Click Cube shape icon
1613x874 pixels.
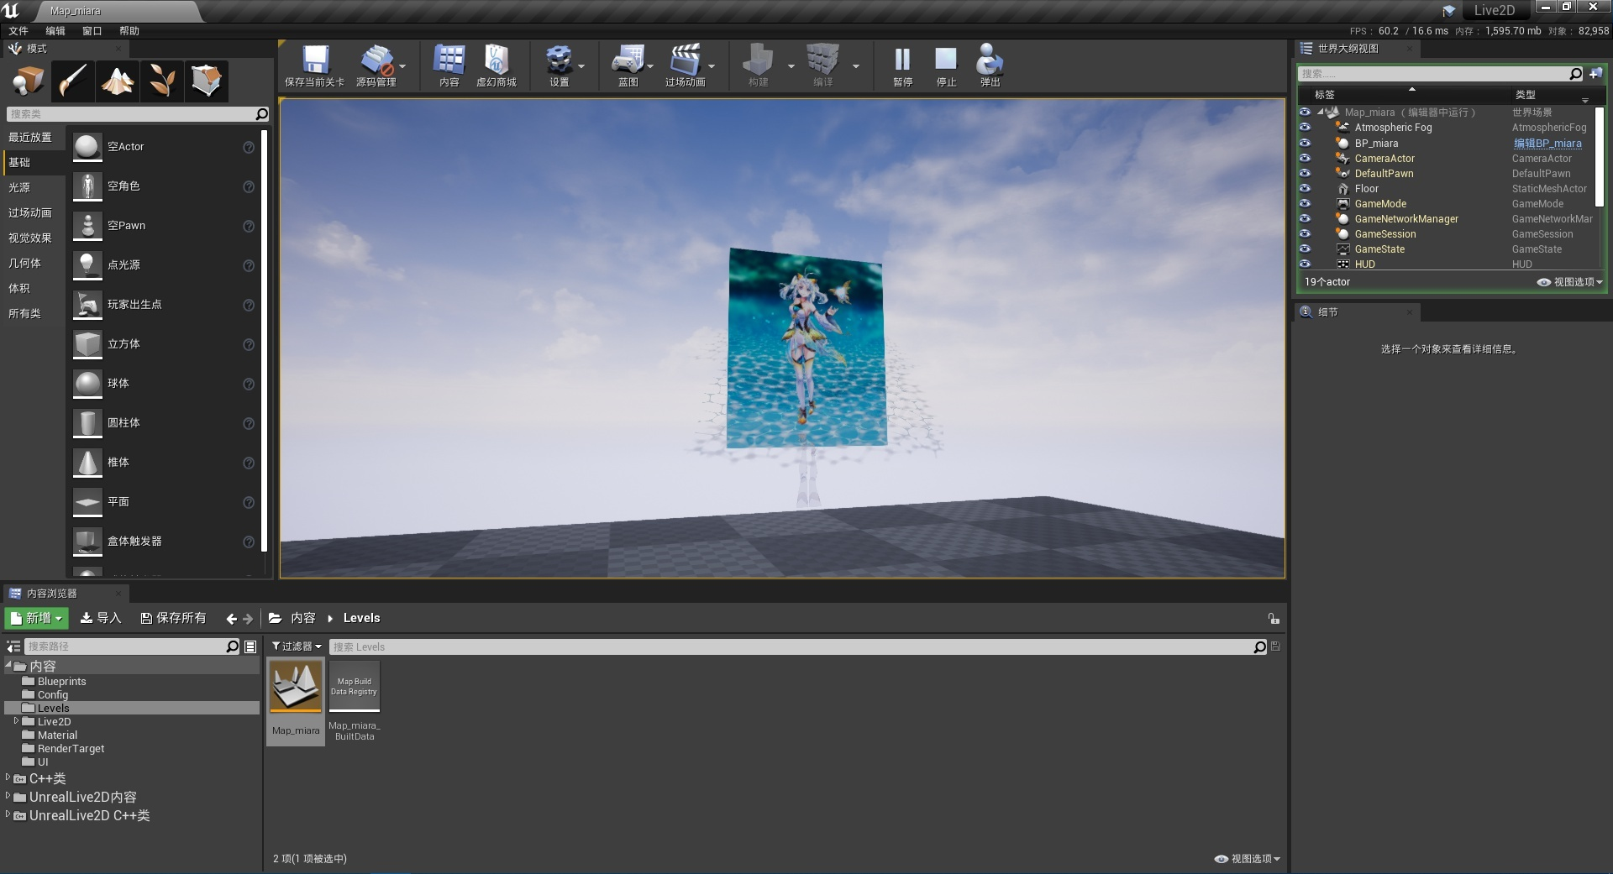pyautogui.click(x=87, y=344)
